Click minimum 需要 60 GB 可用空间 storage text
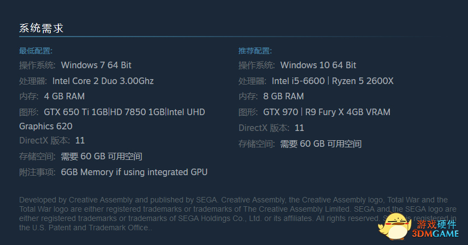Image resolution: width=468 pixels, height=245 pixels. click(x=102, y=157)
